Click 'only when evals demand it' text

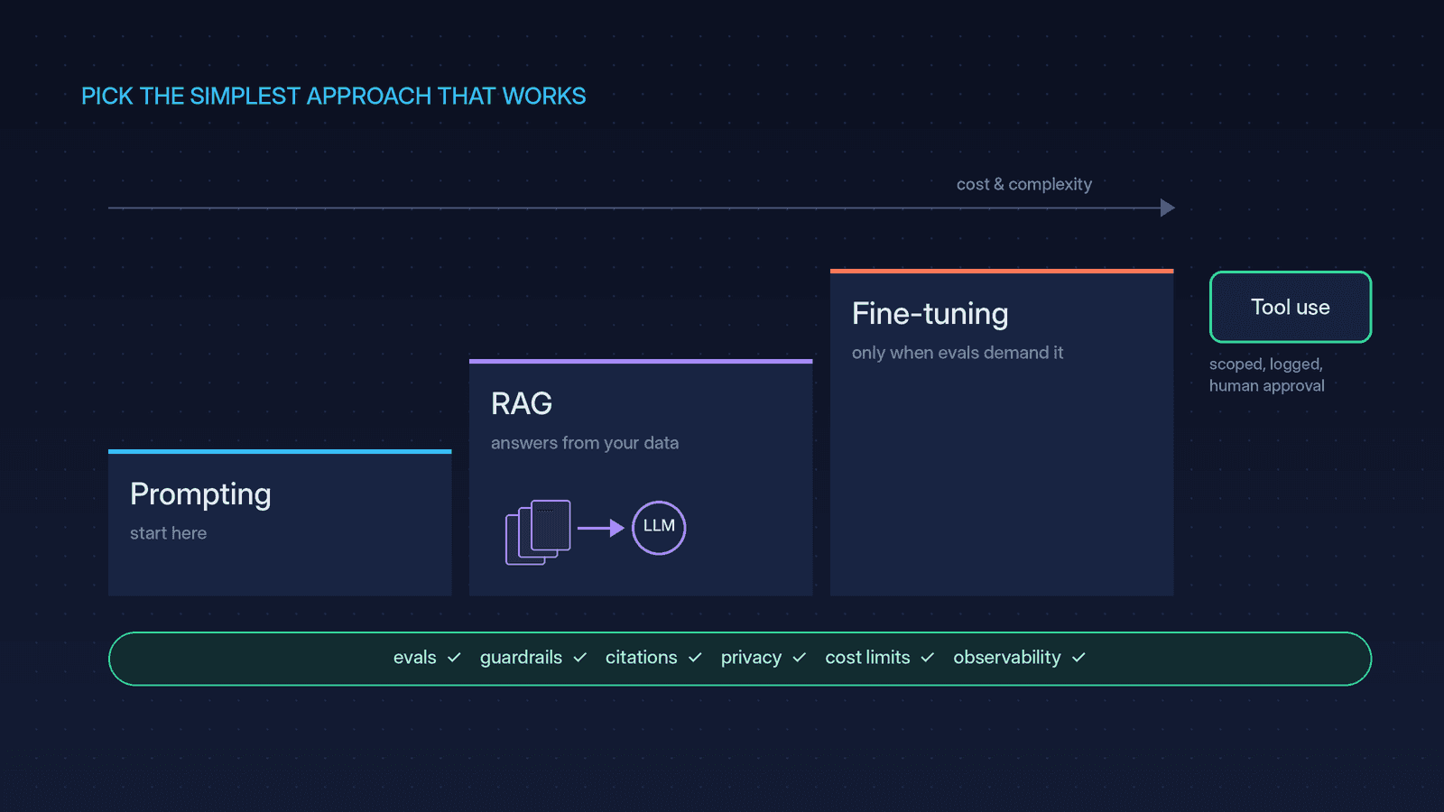(958, 353)
